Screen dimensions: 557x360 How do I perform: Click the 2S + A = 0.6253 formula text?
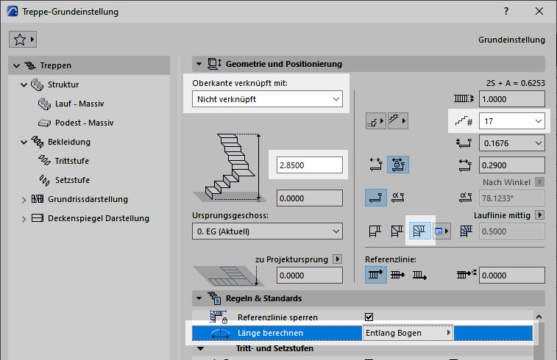point(516,83)
